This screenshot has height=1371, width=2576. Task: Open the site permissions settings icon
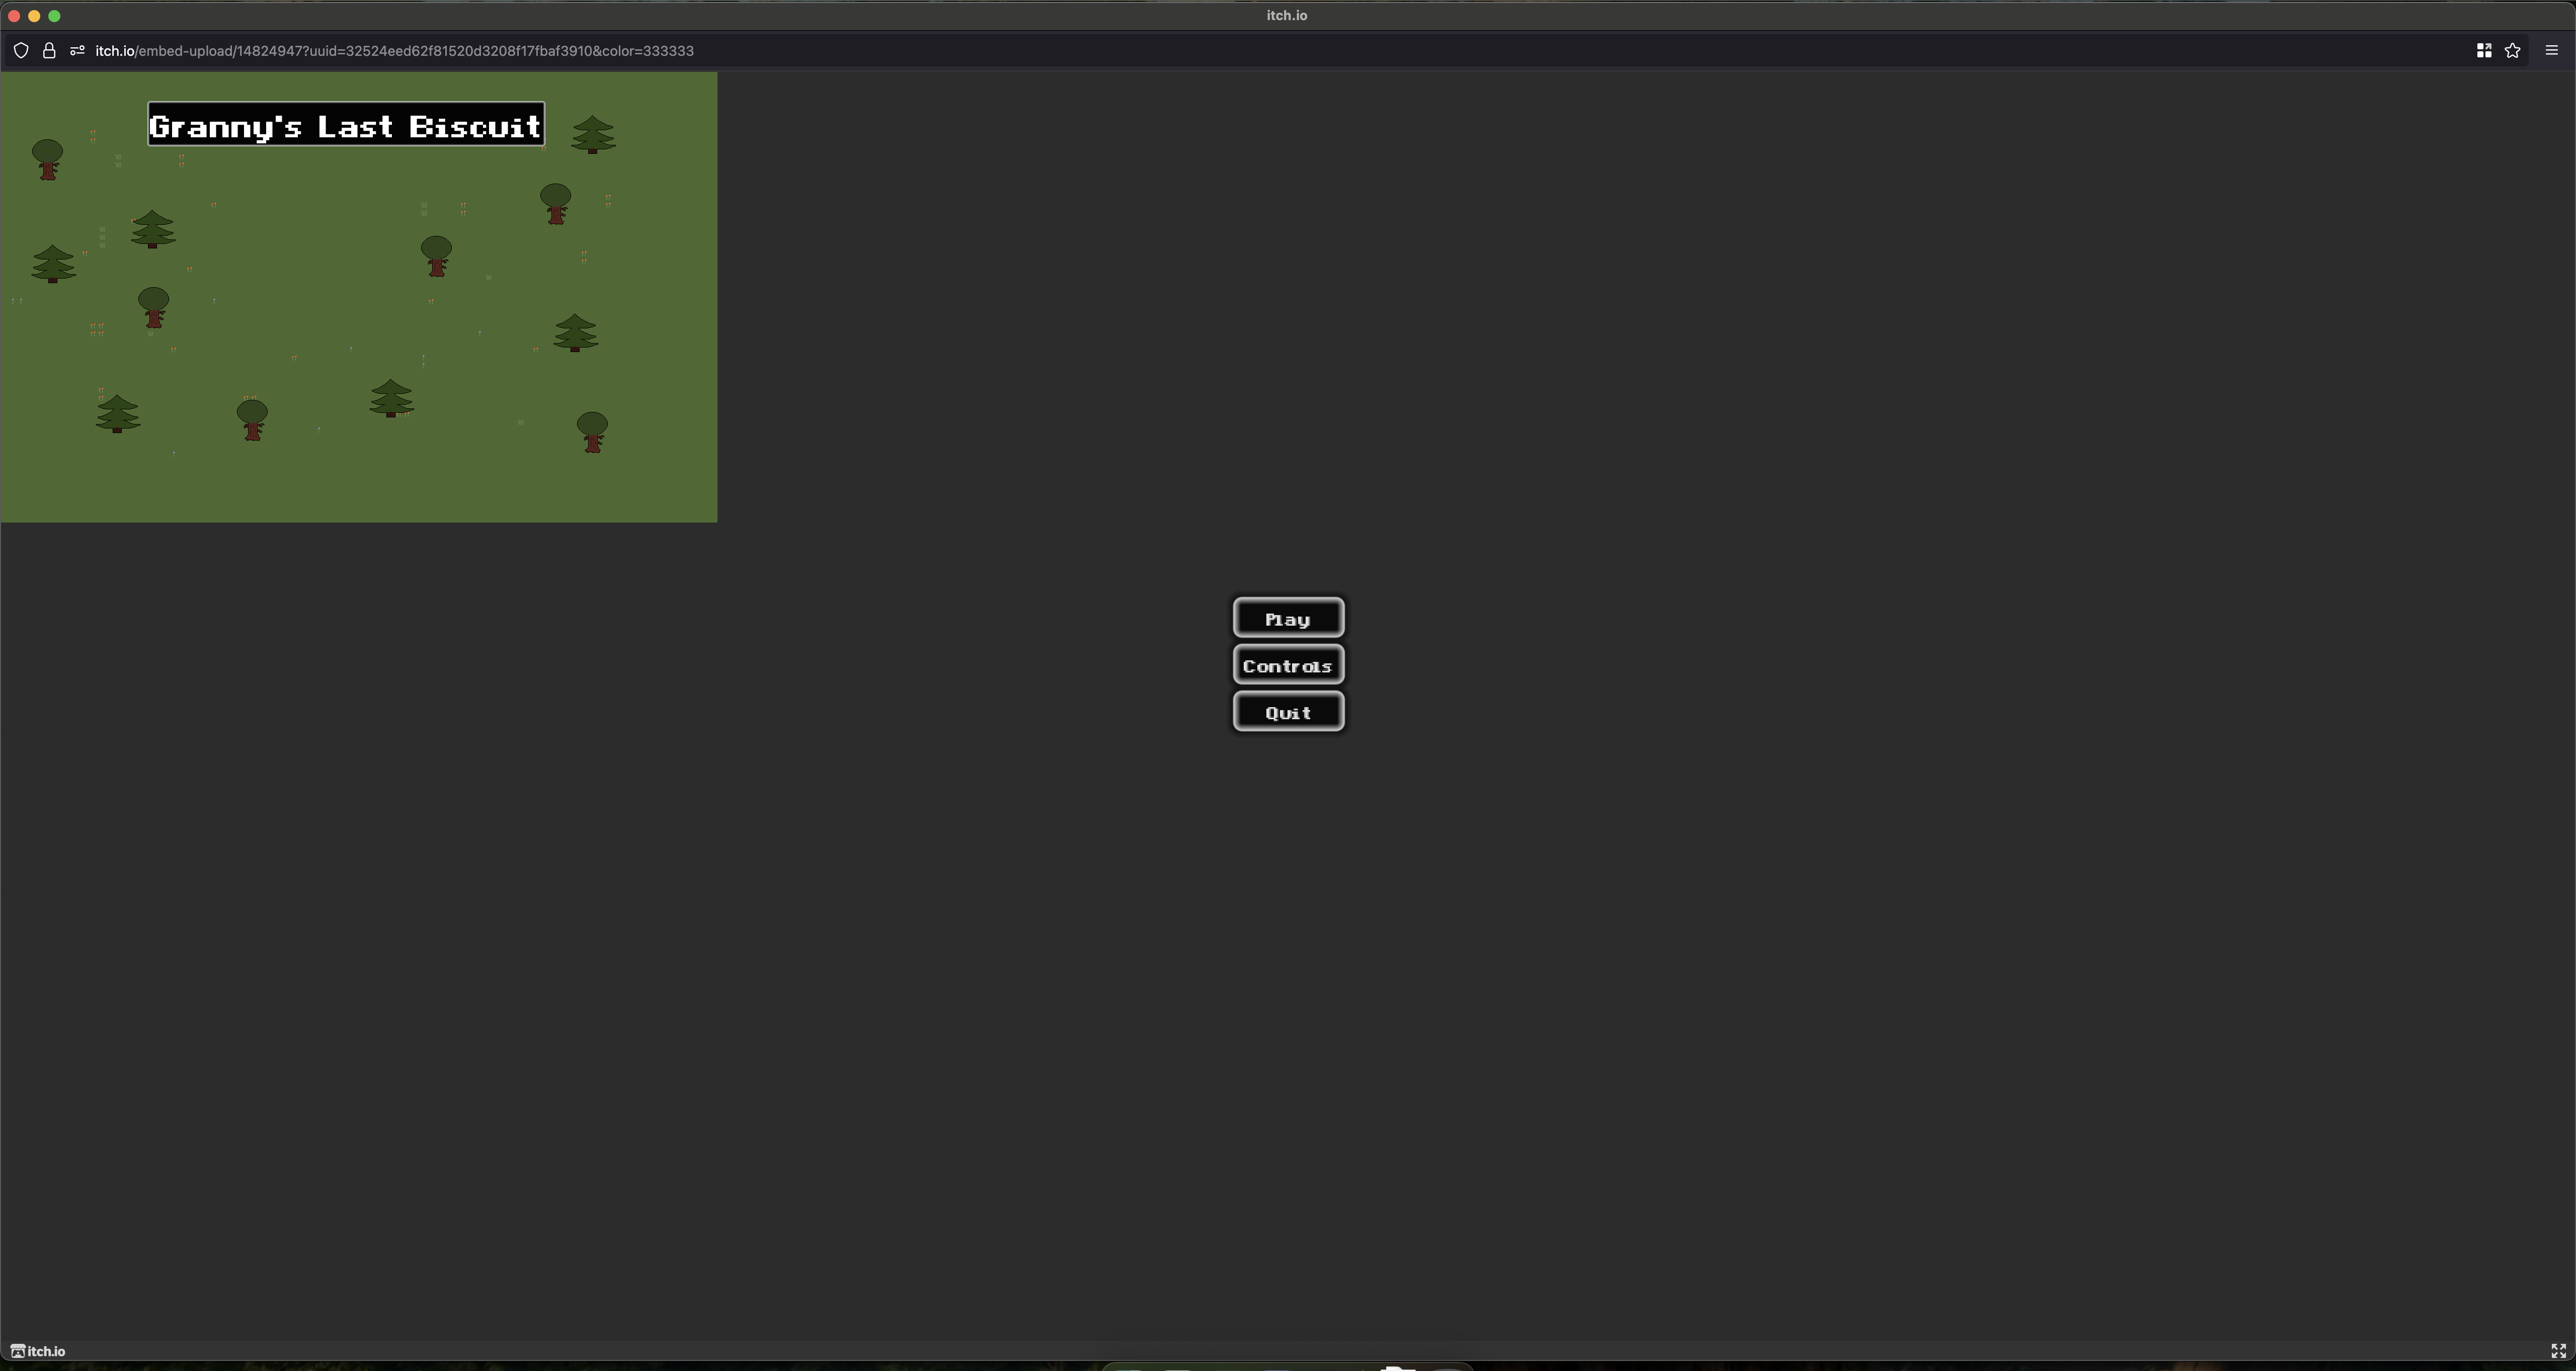(x=77, y=51)
